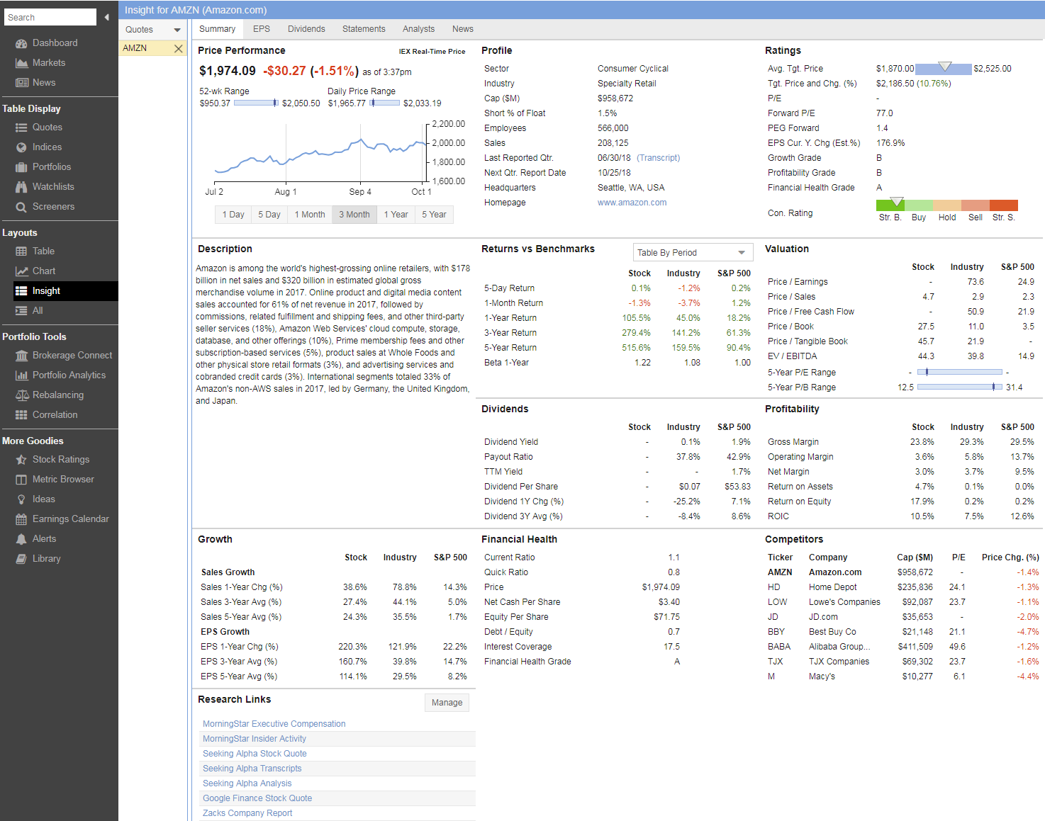Collapse the sidebar with the arrow icon
1045x821 pixels.
(x=106, y=17)
